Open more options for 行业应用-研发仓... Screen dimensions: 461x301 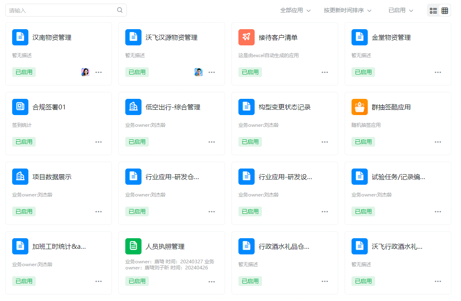pos(212,211)
